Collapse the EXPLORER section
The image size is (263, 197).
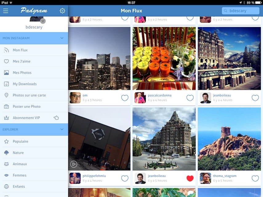(x=61, y=129)
